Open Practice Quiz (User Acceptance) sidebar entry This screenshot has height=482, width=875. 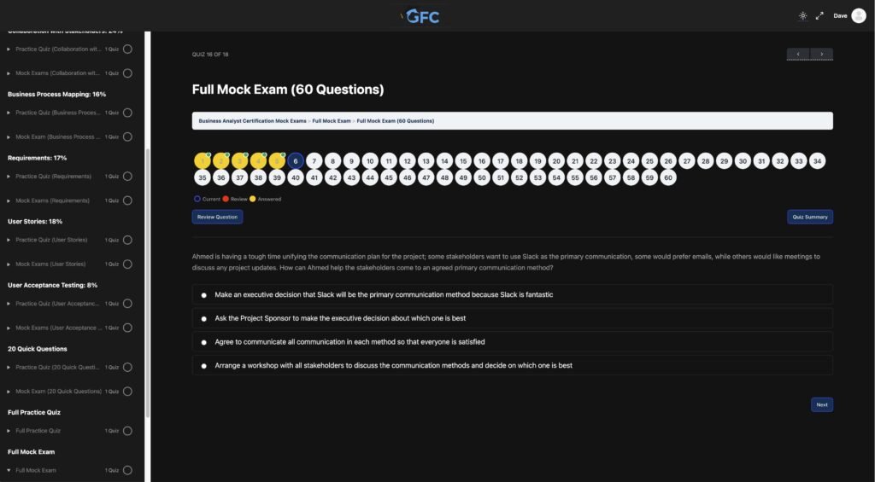tap(57, 303)
